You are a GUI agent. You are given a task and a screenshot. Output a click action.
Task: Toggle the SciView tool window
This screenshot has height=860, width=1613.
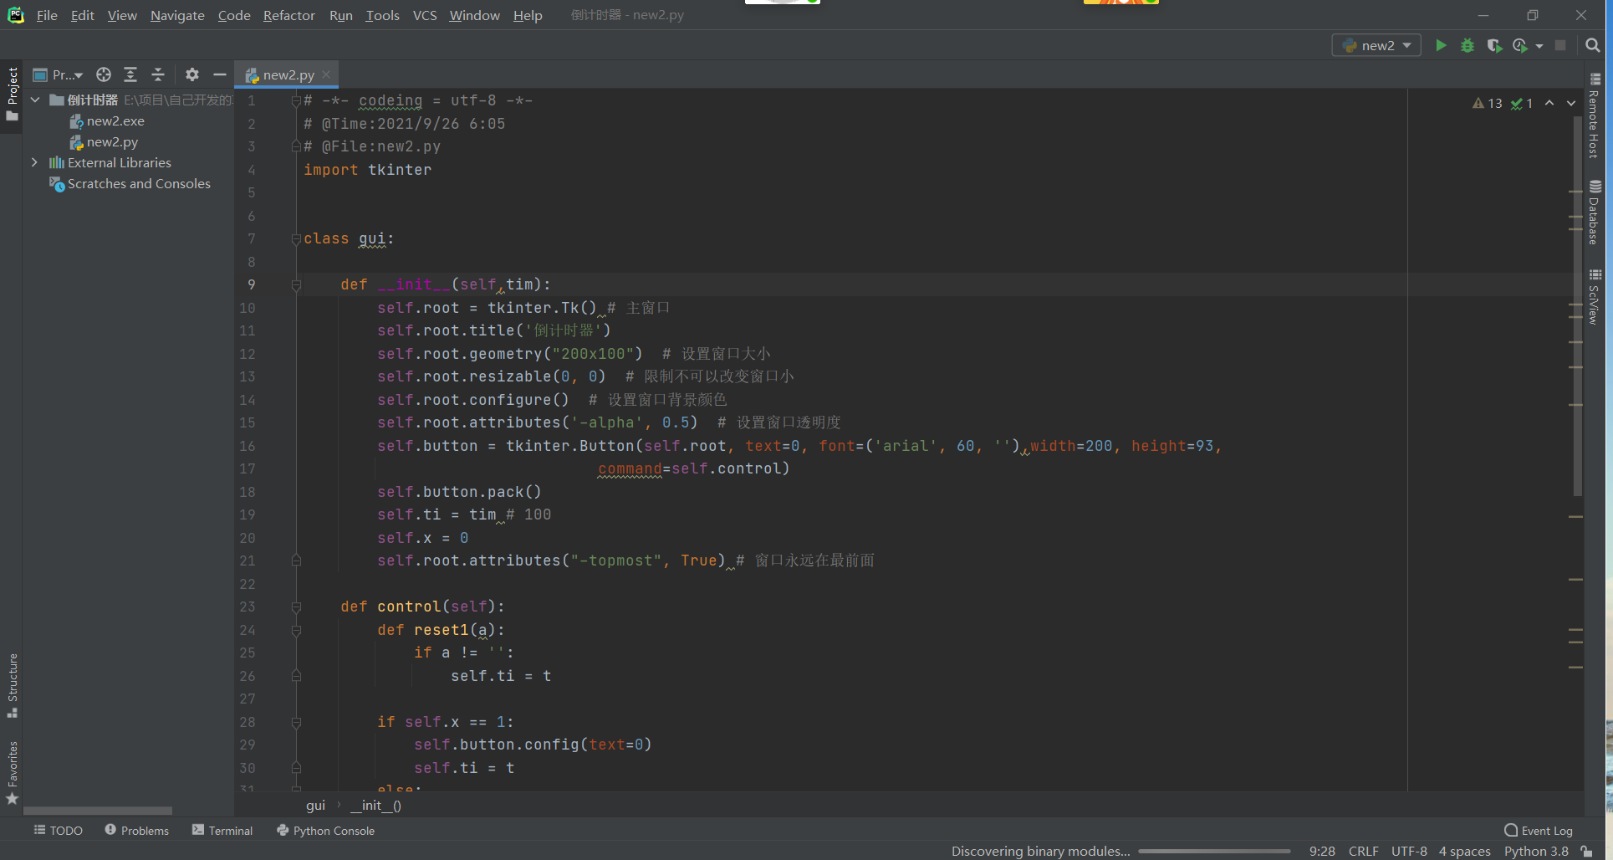coord(1595,296)
